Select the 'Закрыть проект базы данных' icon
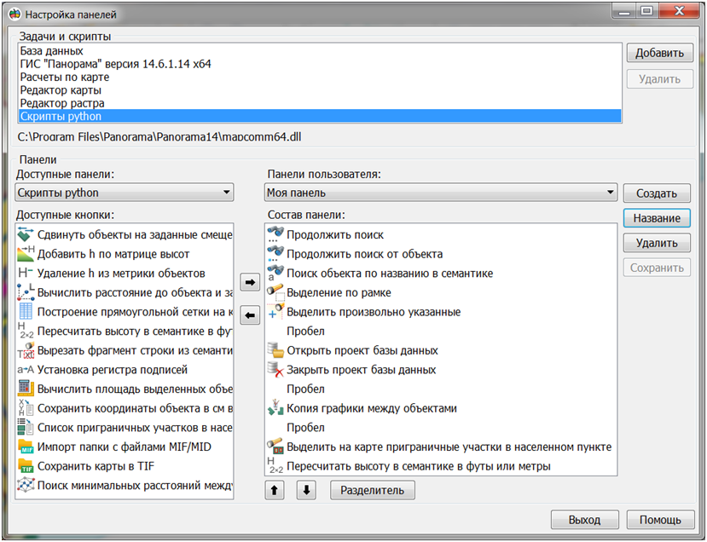Screen dimensions: 707x542 pyautogui.click(x=275, y=370)
